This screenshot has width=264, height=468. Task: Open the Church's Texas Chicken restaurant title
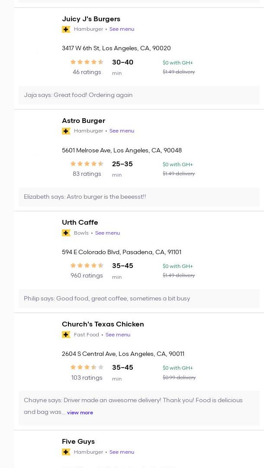[x=103, y=324]
